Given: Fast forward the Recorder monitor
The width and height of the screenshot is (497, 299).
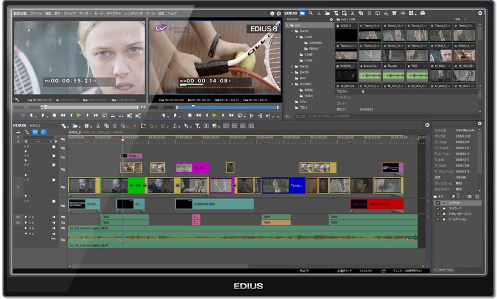Looking at the screenshot, I should click(231, 115).
